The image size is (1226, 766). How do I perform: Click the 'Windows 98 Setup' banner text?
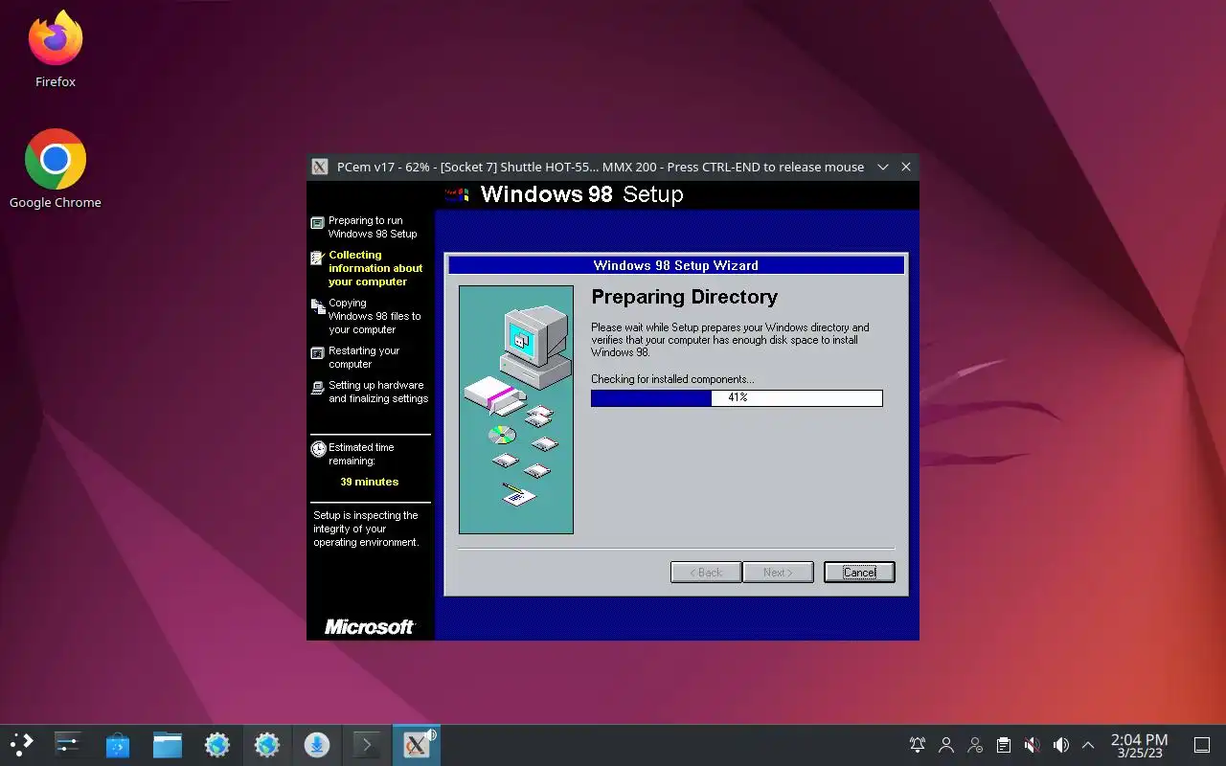pyautogui.click(x=581, y=194)
